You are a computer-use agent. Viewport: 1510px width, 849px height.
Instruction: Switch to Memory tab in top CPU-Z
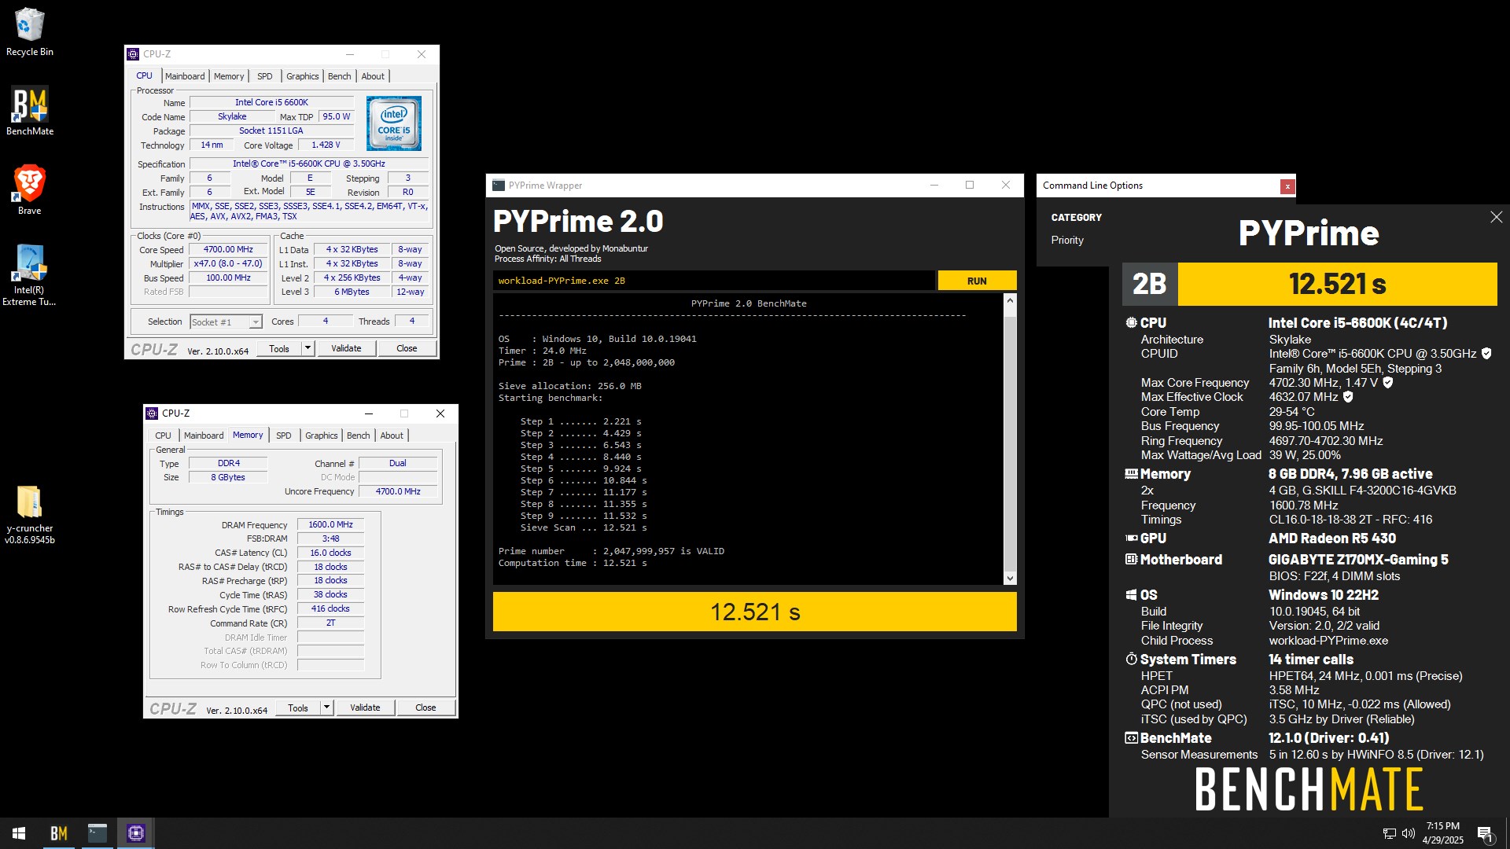229,76
